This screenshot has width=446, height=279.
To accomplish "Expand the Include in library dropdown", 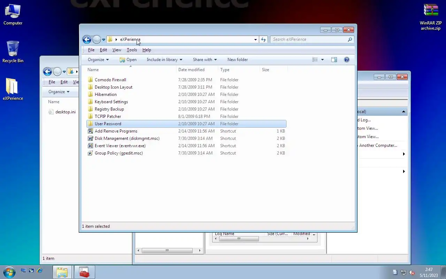I will (164, 60).
